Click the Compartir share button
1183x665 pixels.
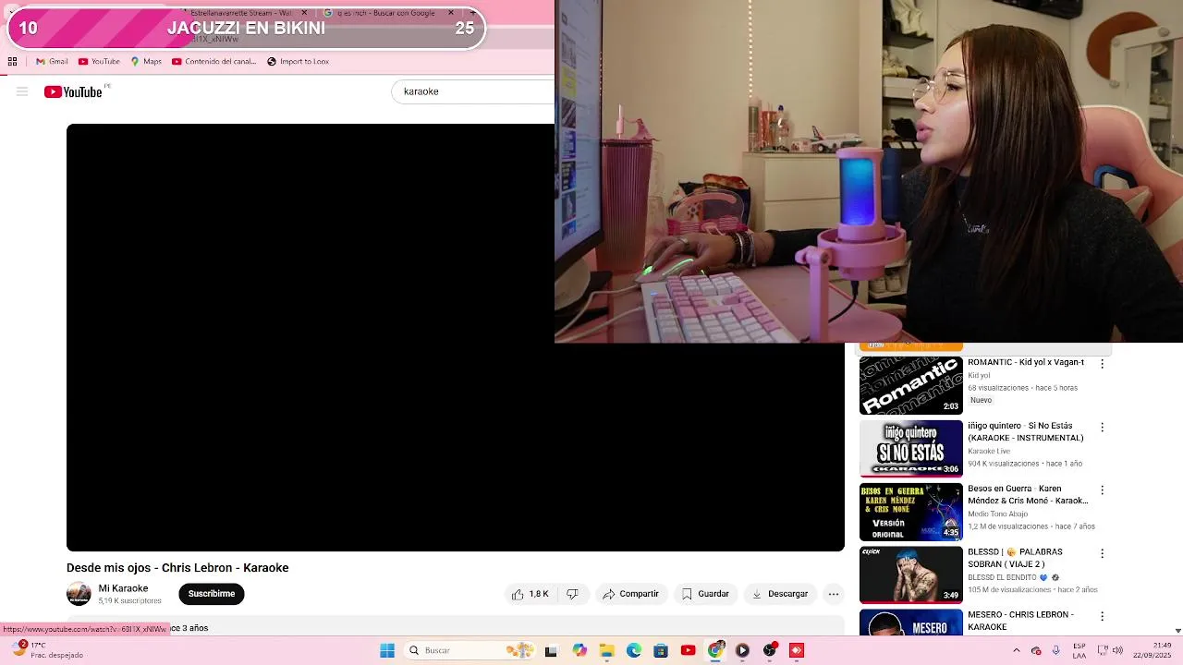[630, 594]
